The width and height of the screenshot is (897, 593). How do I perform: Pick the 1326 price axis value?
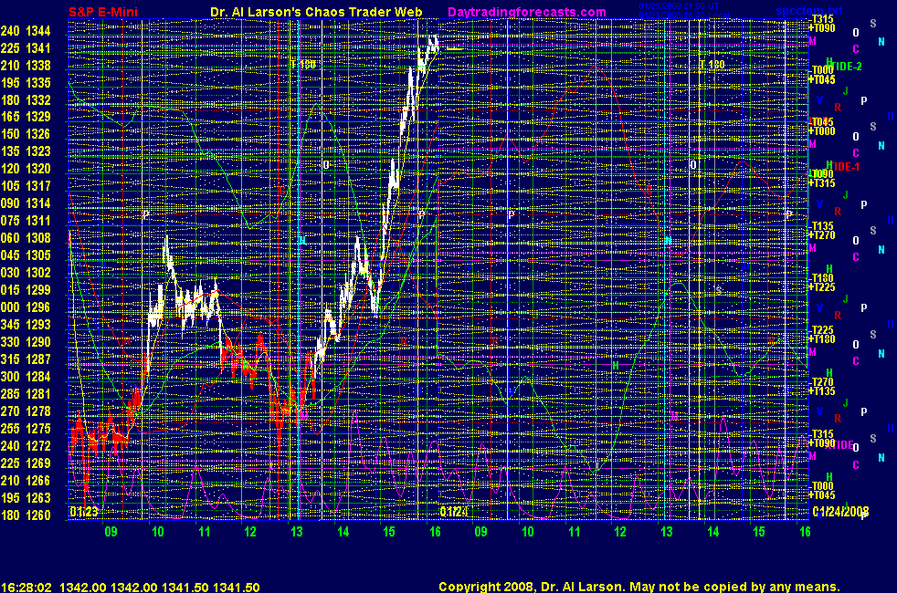(x=37, y=134)
